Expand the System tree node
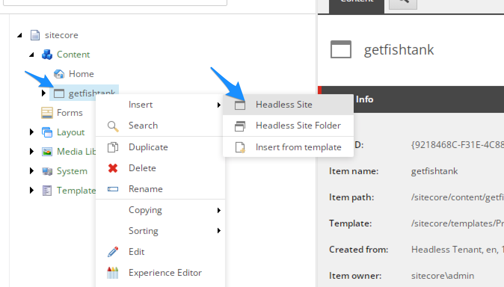Image resolution: width=504 pixels, height=287 pixels. coord(32,171)
